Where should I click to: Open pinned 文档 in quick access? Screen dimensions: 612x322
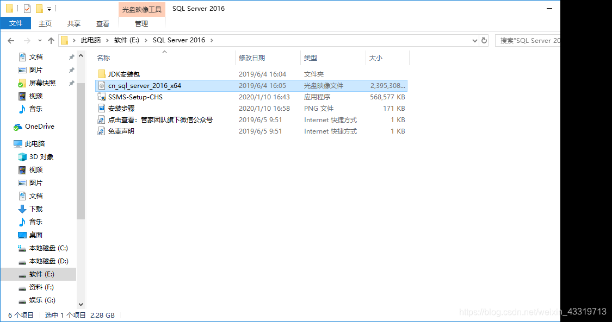35,57
